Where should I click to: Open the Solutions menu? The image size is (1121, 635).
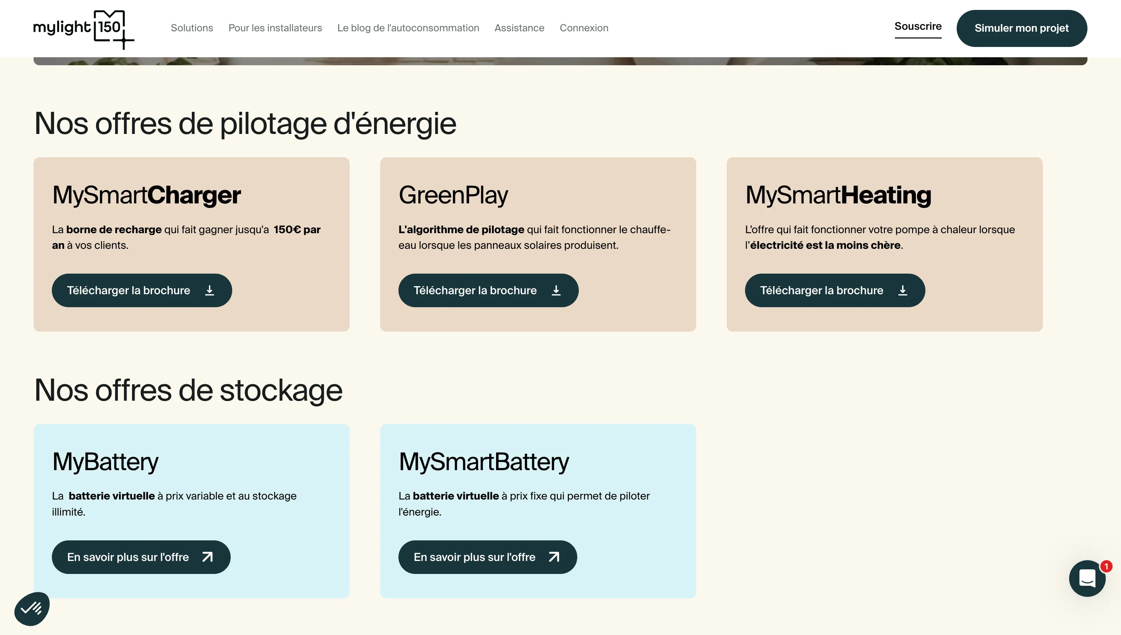tap(192, 28)
